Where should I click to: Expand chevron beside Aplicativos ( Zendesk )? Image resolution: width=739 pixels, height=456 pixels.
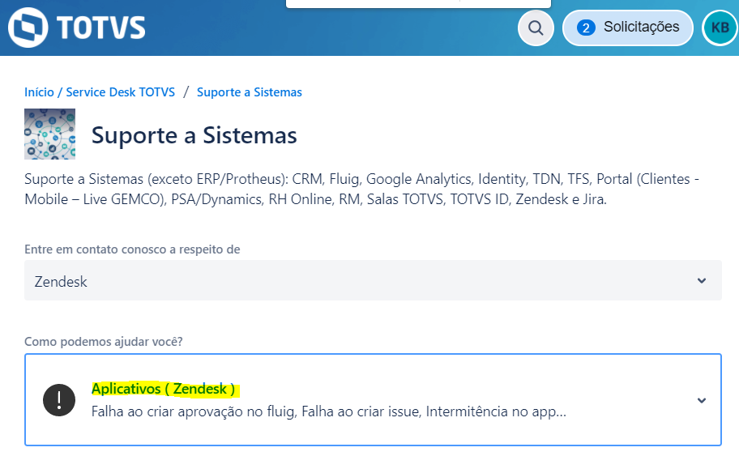(701, 400)
